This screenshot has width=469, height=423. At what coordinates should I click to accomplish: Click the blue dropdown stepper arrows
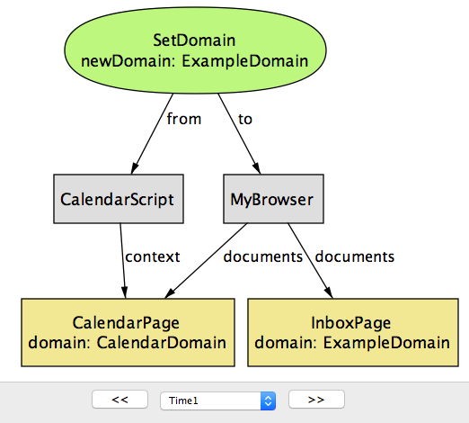269,400
